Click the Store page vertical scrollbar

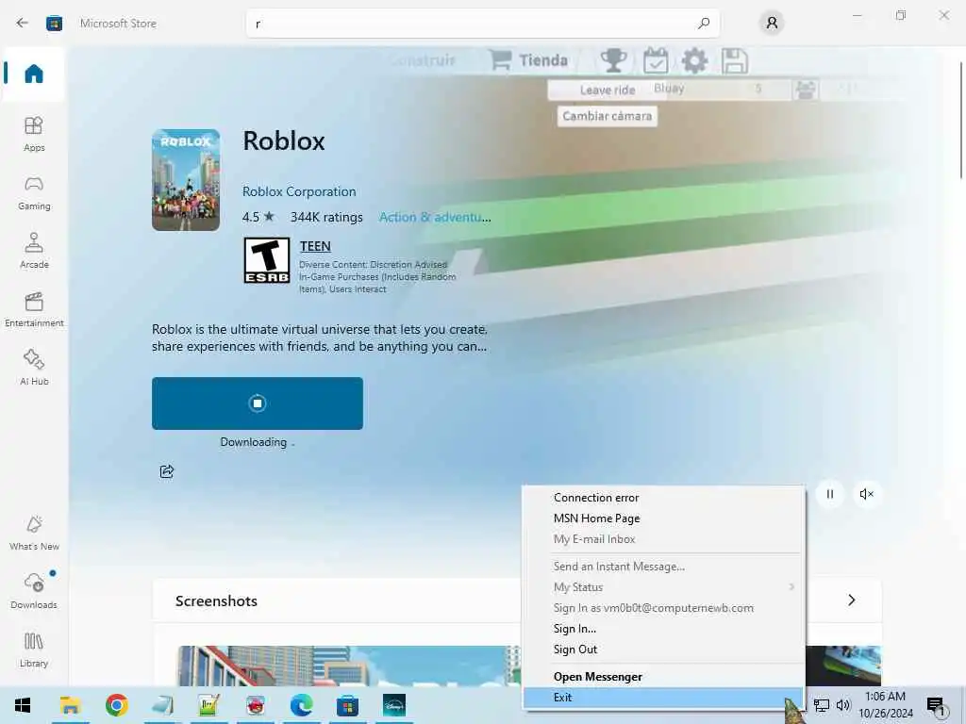point(961,120)
